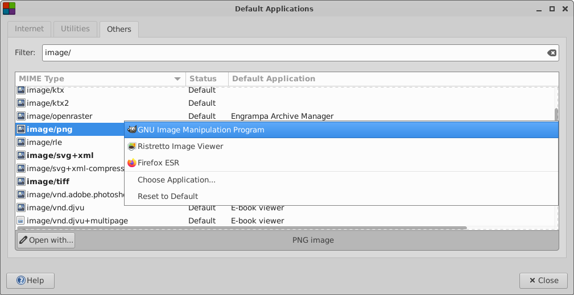Click the Firefox ESR icon
The height and width of the screenshot is (295, 574).
[132, 163]
